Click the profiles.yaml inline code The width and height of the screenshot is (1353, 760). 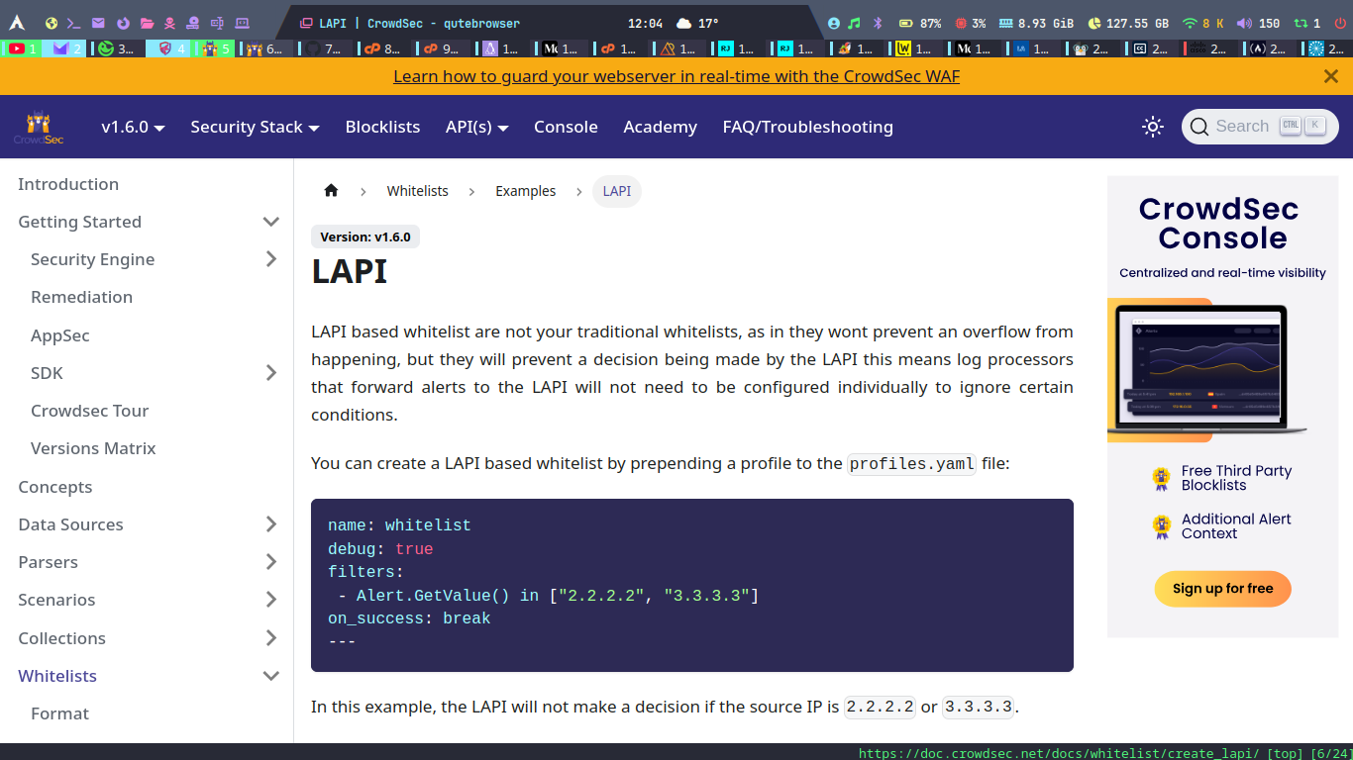pos(912,463)
